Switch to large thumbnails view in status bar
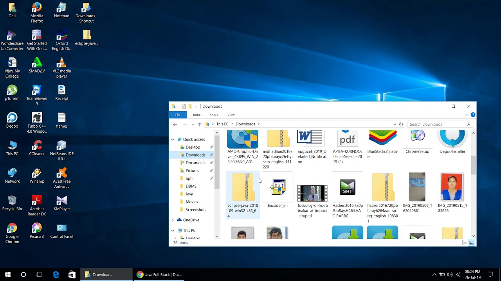This screenshot has height=281, width=501. (472, 243)
